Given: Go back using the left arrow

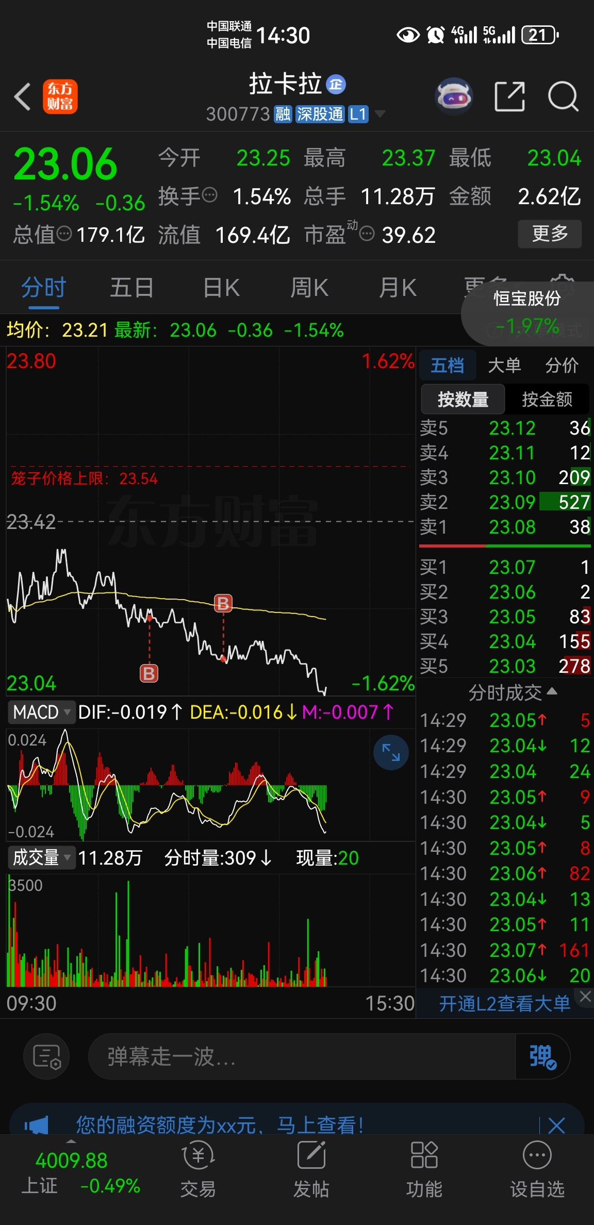Looking at the screenshot, I should point(23,96).
